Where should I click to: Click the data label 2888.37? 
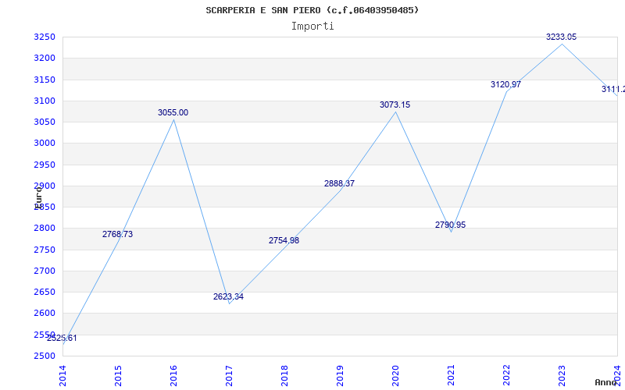pos(339,184)
